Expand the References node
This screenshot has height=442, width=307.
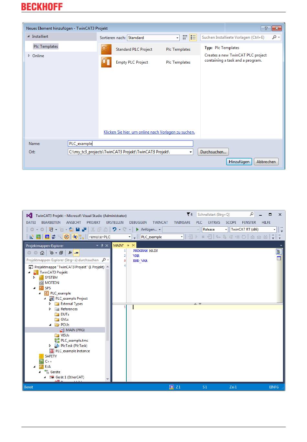click(50, 309)
